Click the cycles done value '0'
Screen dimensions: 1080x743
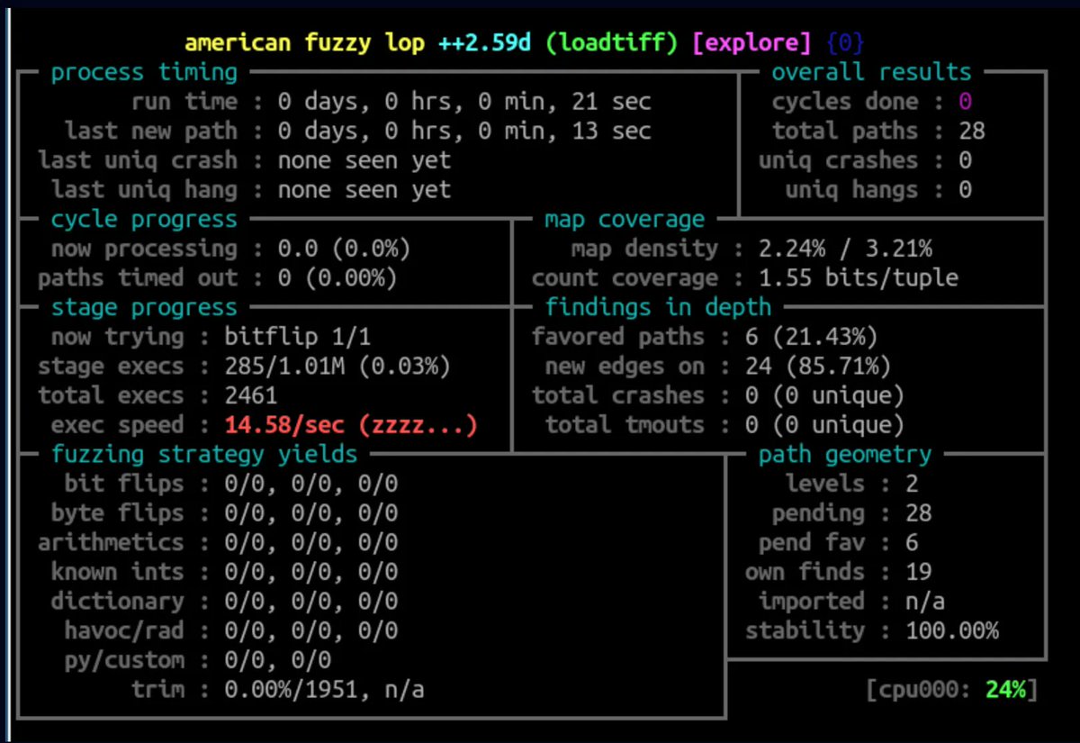[x=965, y=102]
